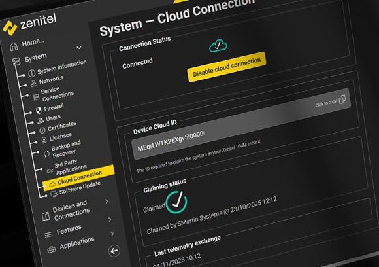The image size is (379, 267).
Task: Click the Cloud Connection cloud icon in sidebar
Action: click(52, 185)
